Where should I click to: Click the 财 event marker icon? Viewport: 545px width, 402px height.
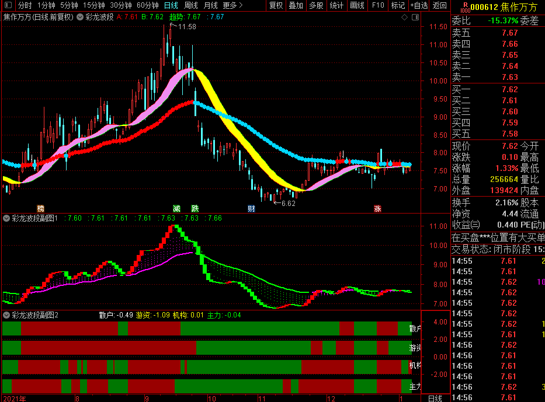pos(251,208)
